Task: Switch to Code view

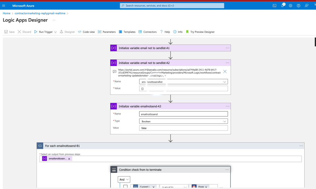Action: tap(86, 32)
